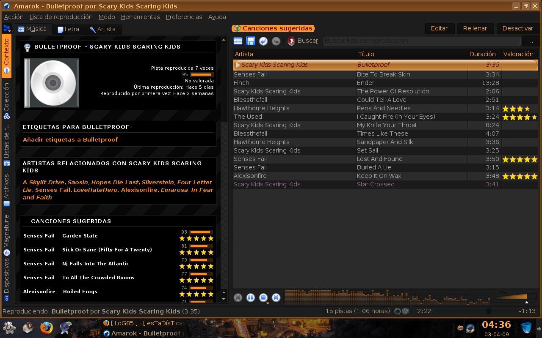This screenshot has height=338, width=542.
Task: Open the Herramientas menu
Action: pos(140,17)
